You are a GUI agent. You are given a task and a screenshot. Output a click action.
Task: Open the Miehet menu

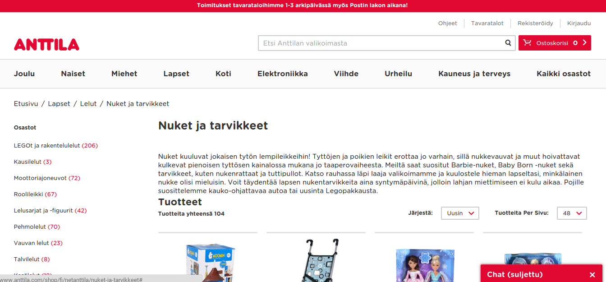pos(124,74)
